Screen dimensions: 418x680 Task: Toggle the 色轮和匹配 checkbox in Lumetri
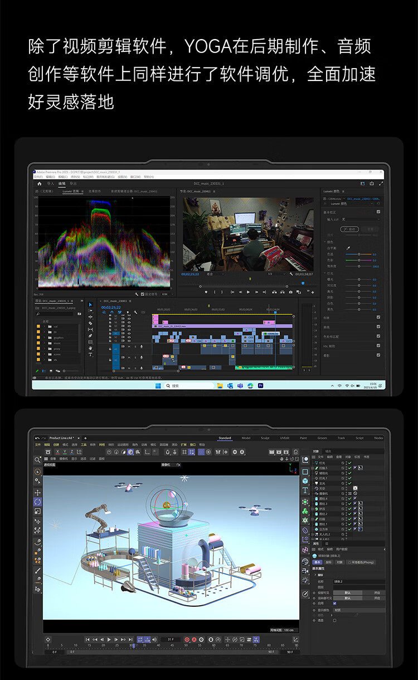click(378, 336)
